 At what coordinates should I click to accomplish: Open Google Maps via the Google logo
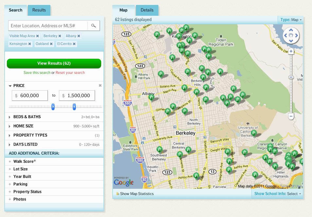123,181
